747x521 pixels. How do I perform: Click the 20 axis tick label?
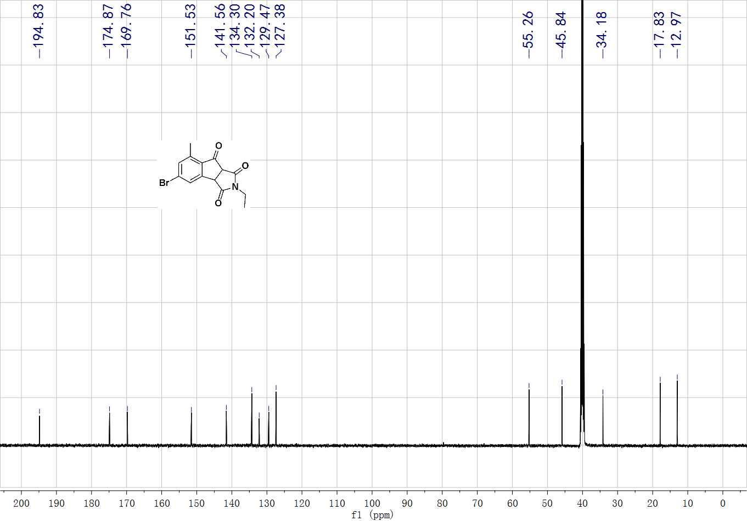[x=653, y=503]
